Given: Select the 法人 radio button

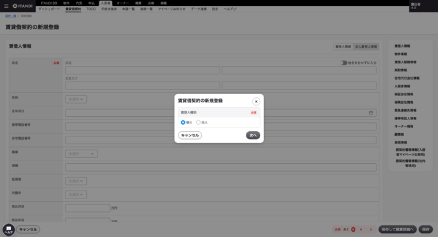Looking at the screenshot, I should point(198,122).
